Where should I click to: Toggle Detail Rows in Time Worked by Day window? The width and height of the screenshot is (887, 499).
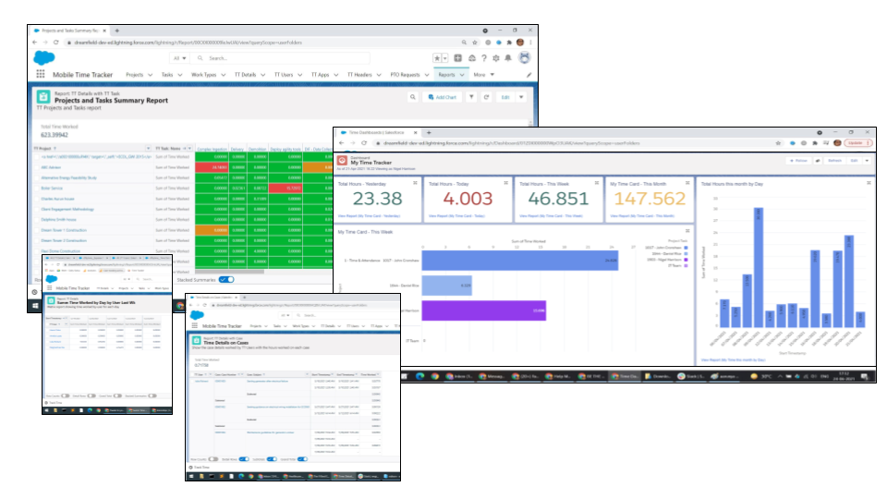click(x=91, y=396)
